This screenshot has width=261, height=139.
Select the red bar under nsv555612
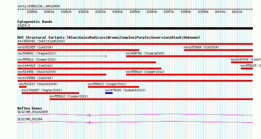pyautogui.click(x=151, y=99)
